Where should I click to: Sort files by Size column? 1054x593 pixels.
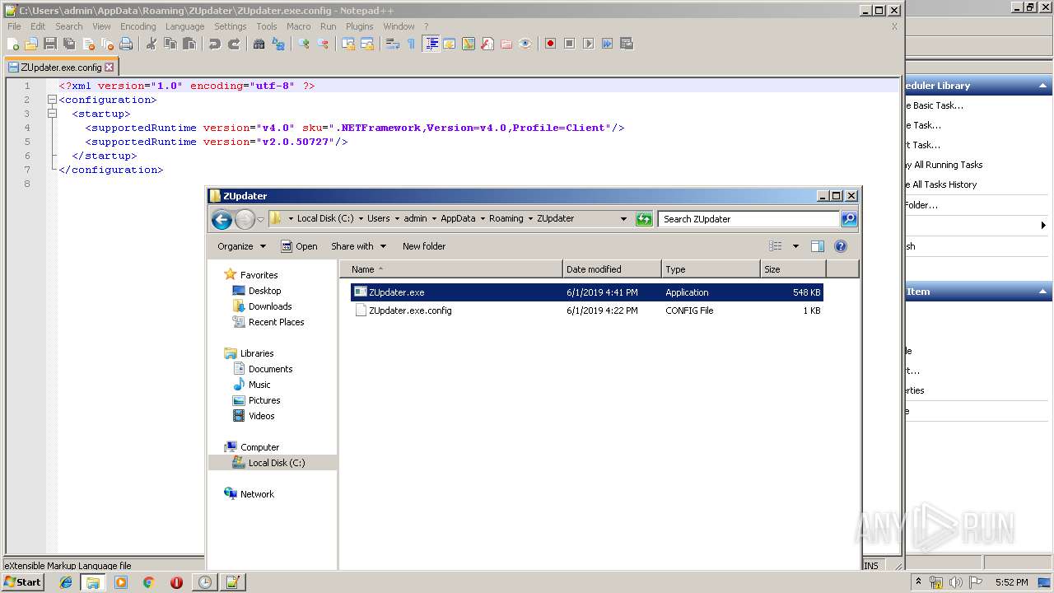pos(793,269)
